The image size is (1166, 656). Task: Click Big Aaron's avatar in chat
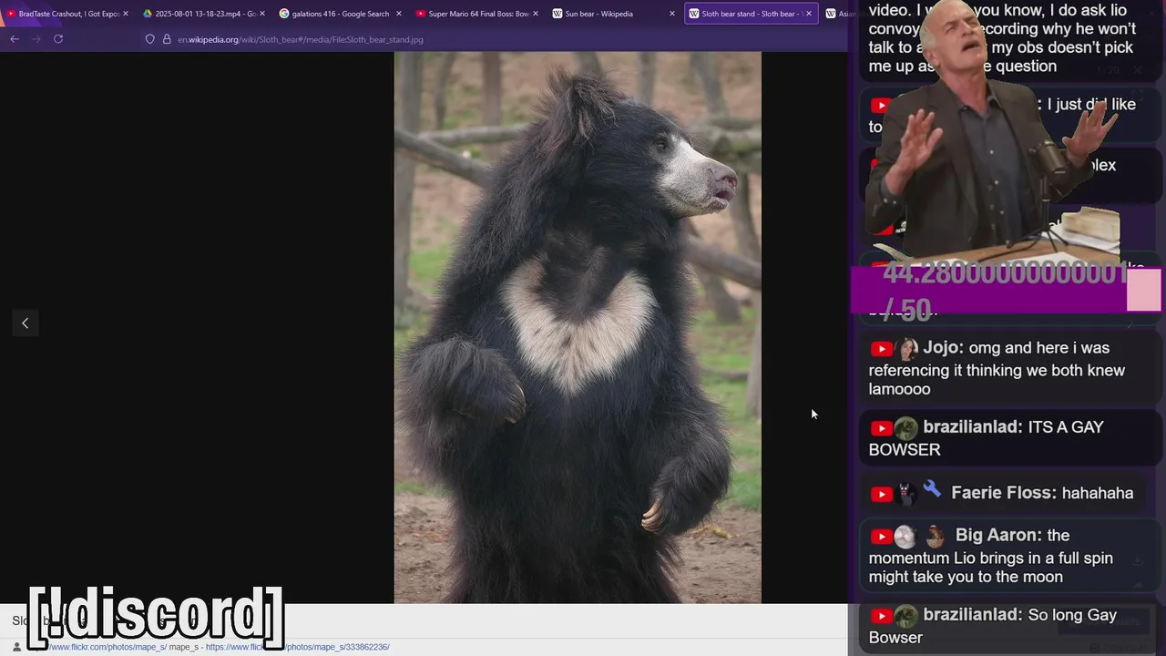click(x=905, y=537)
